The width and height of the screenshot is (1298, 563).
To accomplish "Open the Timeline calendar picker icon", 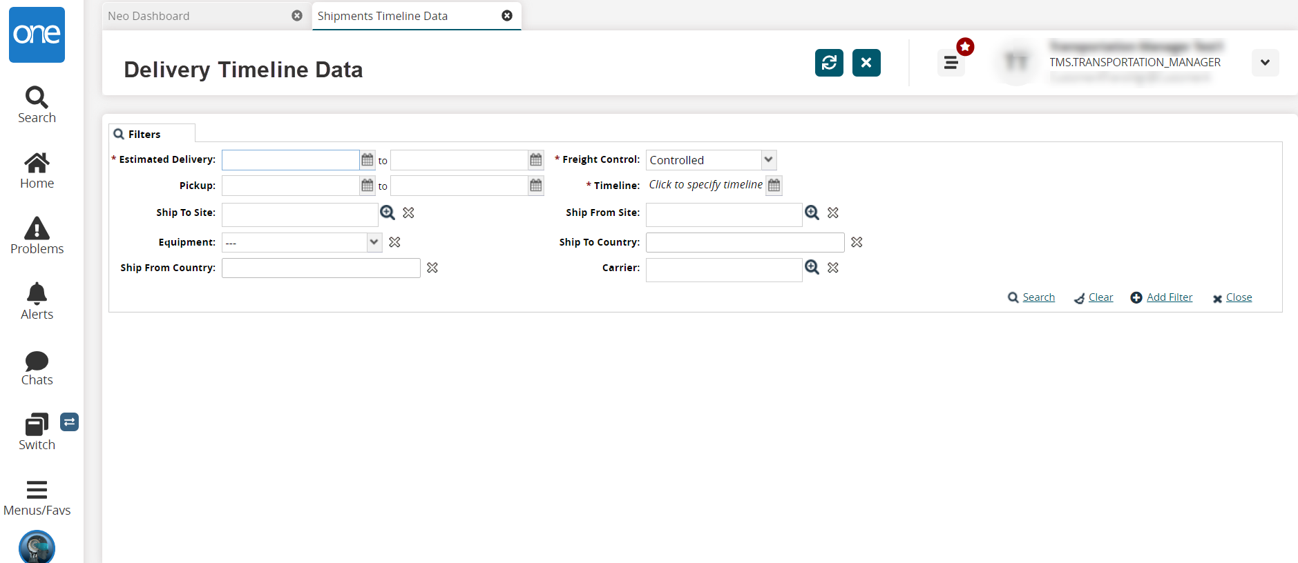I will (774, 185).
